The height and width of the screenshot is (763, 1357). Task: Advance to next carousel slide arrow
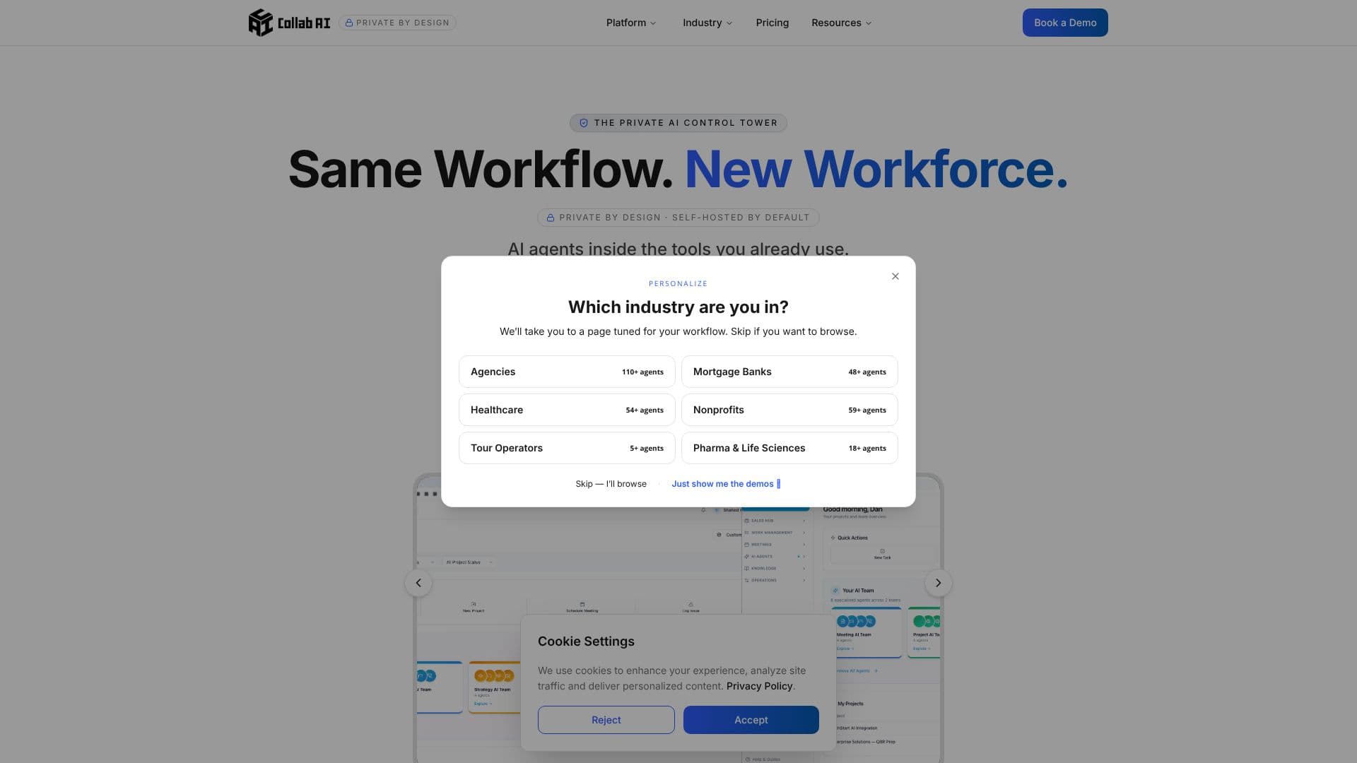(x=939, y=583)
